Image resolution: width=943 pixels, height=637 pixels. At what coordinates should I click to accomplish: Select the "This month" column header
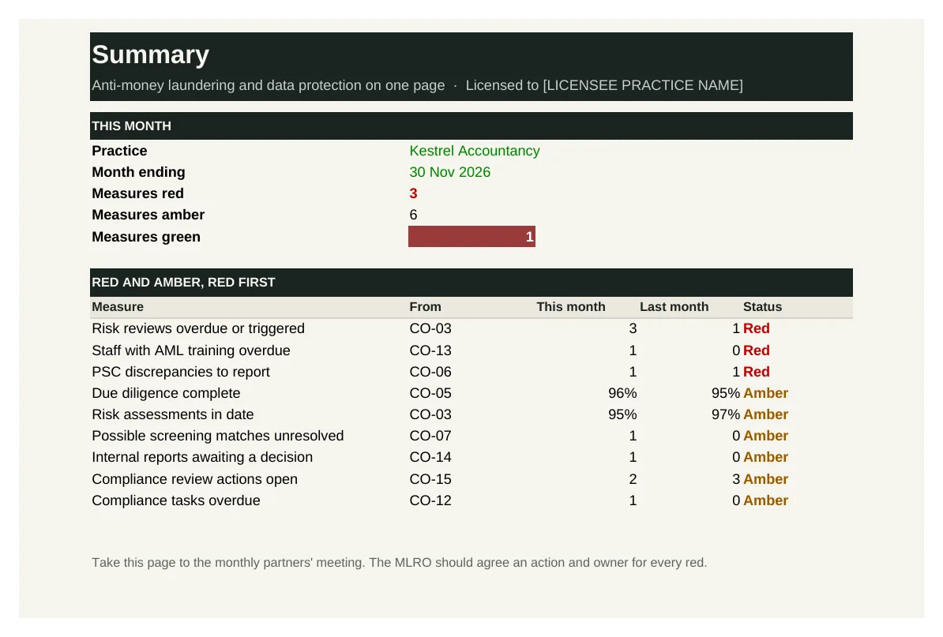tap(571, 307)
